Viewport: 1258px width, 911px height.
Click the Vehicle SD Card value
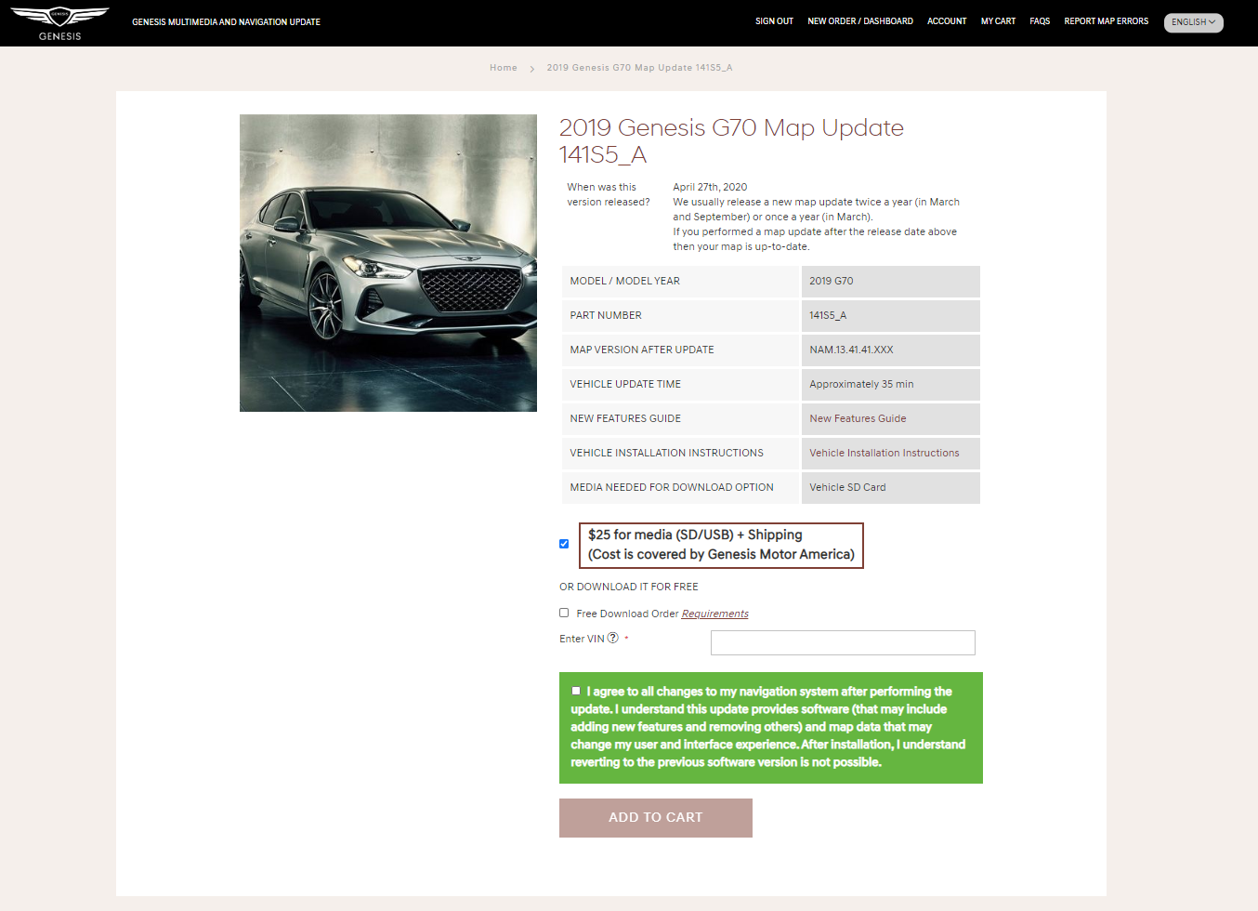tap(847, 487)
